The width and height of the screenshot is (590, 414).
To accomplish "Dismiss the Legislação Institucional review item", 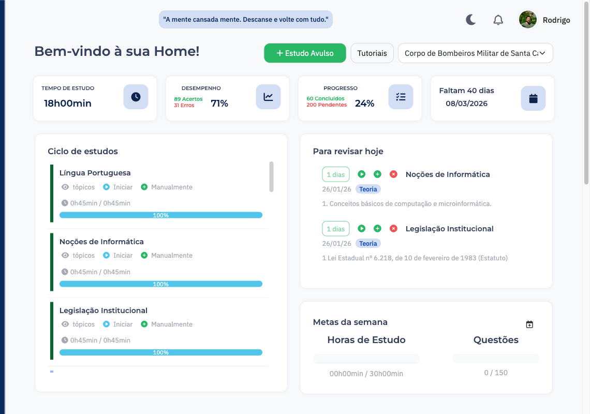I will [393, 229].
